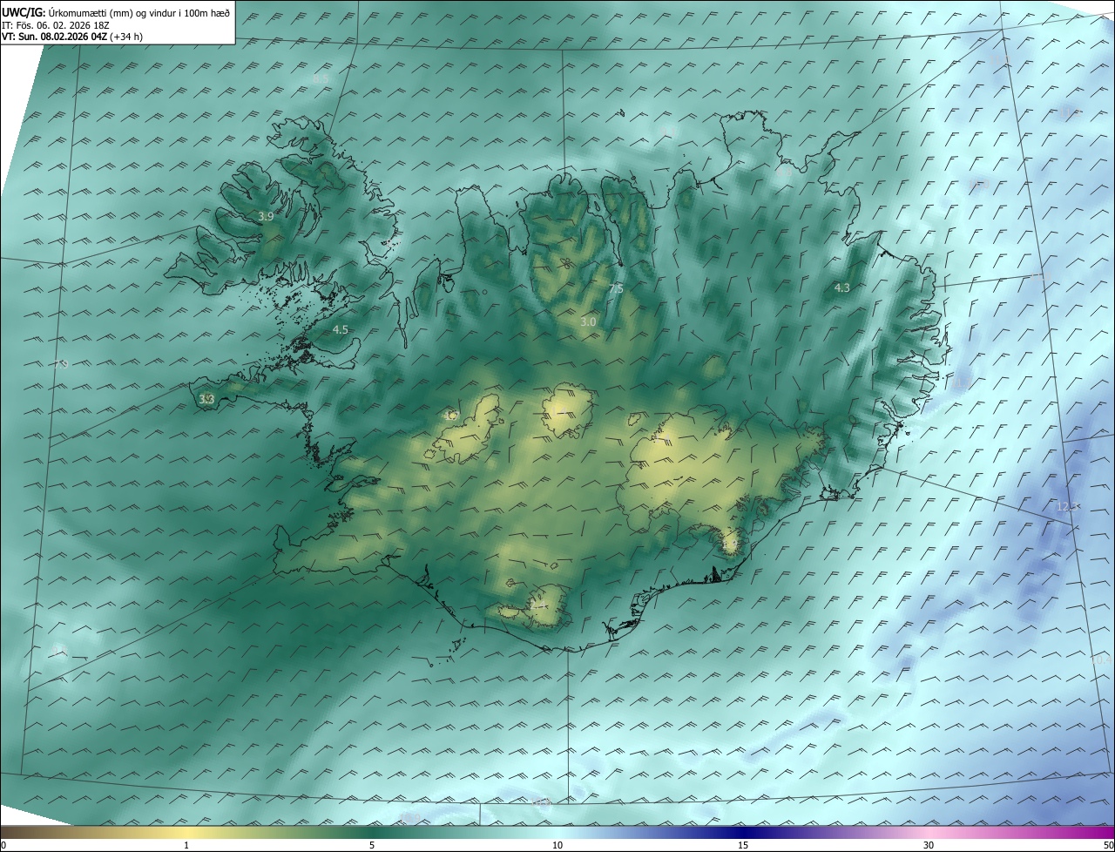
Task: Click the colour scale label "5"
Action: click(372, 845)
